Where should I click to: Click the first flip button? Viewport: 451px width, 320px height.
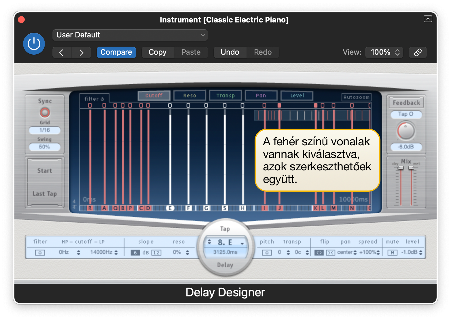pyautogui.click(x=319, y=253)
